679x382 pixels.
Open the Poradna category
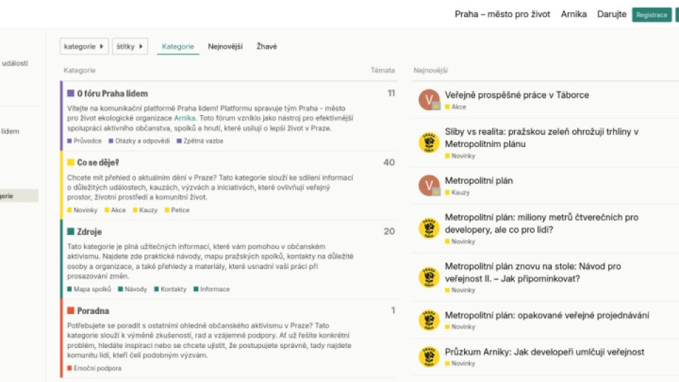[x=93, y=311]
